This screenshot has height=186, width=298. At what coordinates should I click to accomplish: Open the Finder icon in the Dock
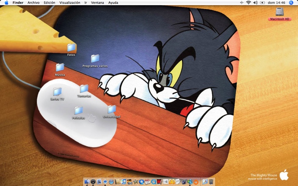coord(87,182)
